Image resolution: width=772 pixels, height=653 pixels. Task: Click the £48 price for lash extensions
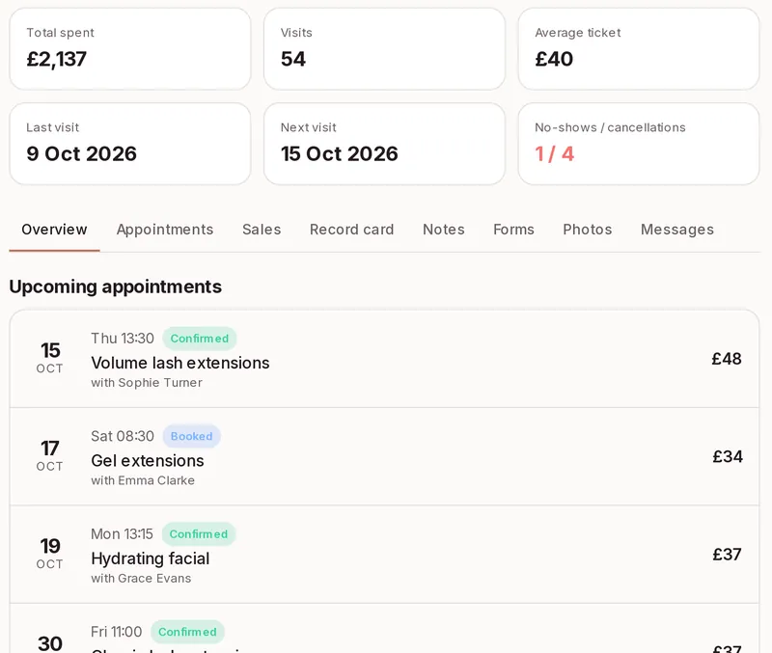tap(727, 359)
